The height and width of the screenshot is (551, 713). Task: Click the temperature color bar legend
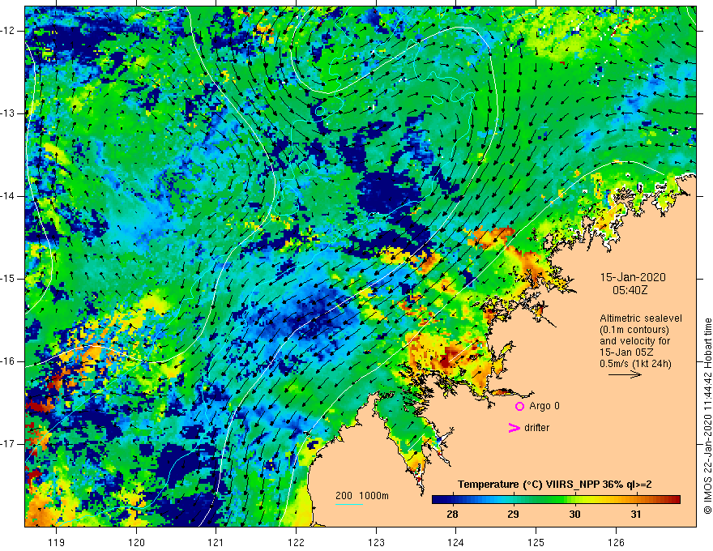(x=556, y=500)
